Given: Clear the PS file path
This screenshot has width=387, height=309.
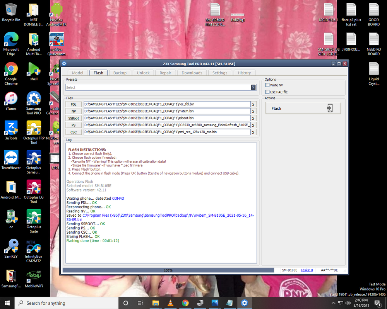Looking at the screenshot, I should pos(253,125).
